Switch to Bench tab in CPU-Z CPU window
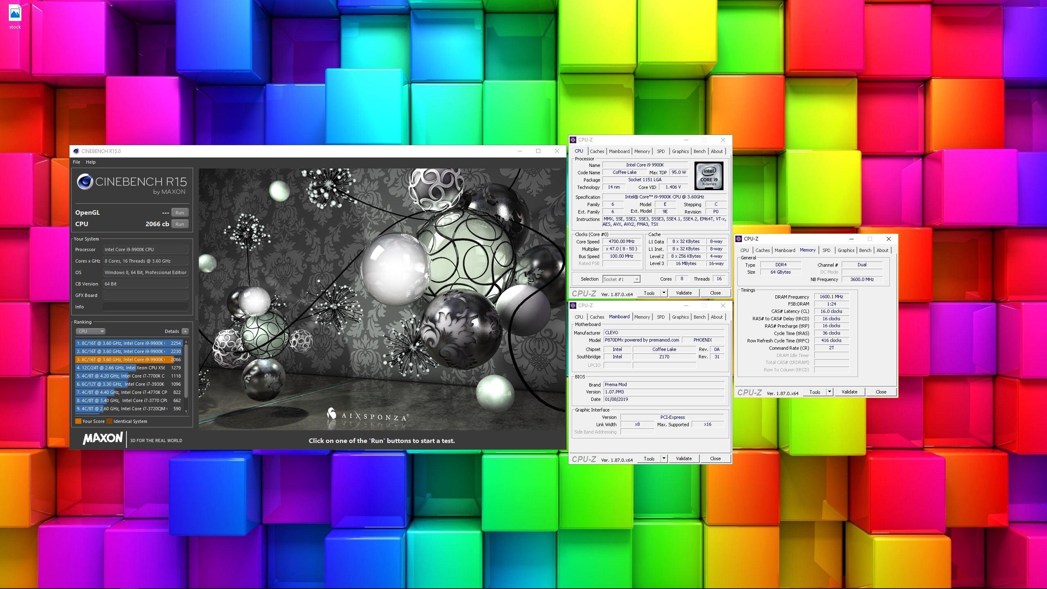This screenshot has height=589, width=1047. pos(699,151)
